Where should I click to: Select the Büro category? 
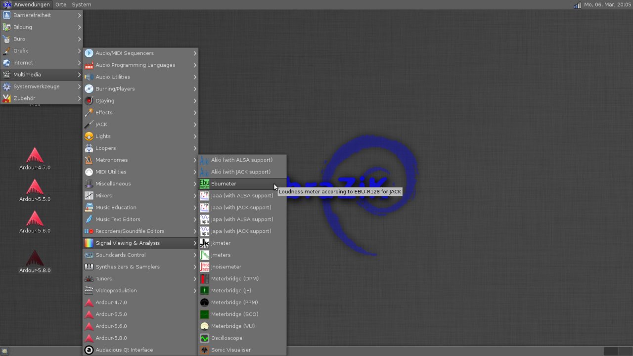pos(42,39)
